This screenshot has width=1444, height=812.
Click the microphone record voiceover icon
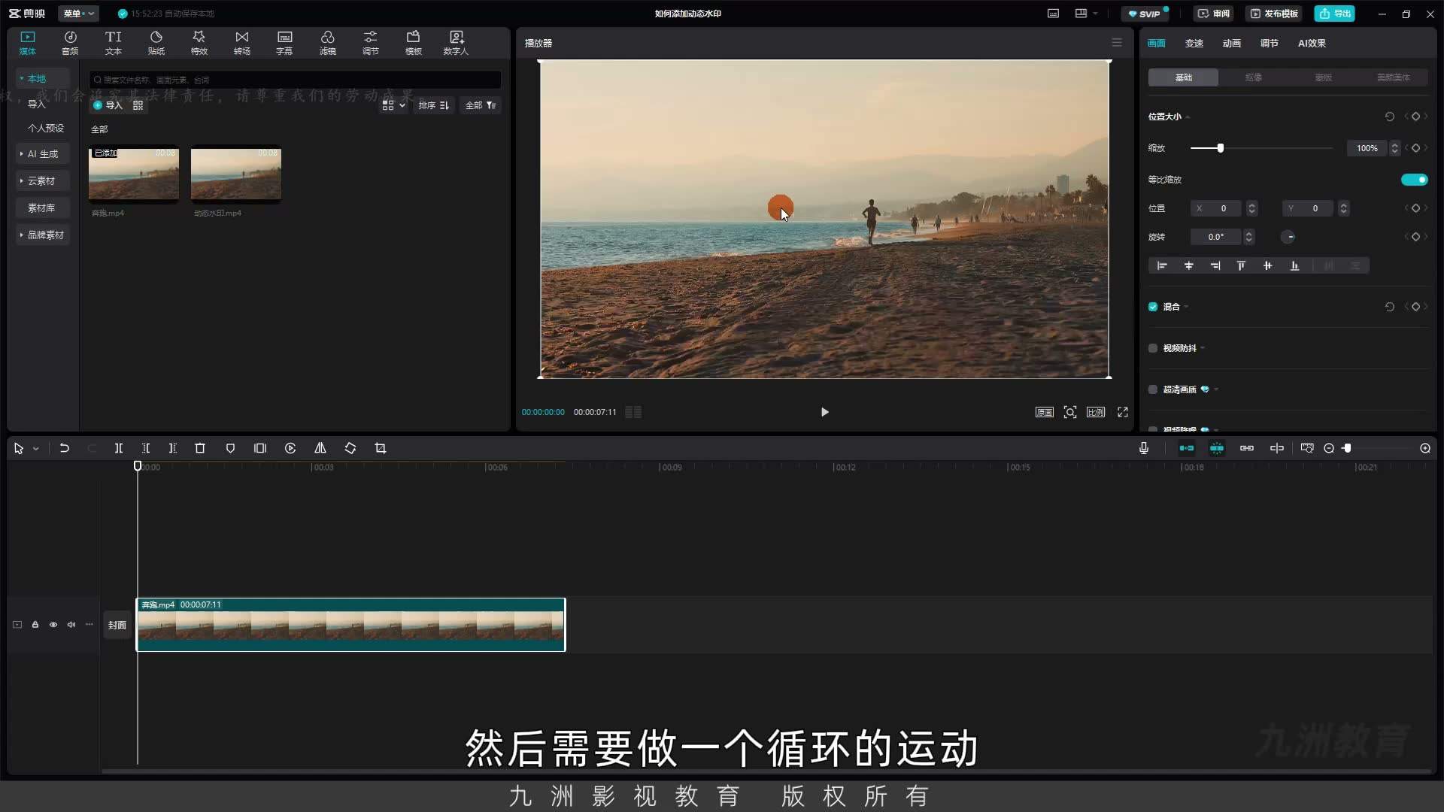click(1144, 448)
